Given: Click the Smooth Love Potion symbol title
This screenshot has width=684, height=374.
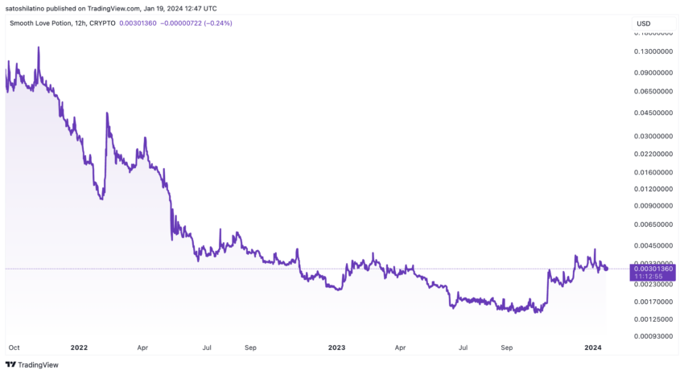Looking at the screenshot, I should point(63,23).
